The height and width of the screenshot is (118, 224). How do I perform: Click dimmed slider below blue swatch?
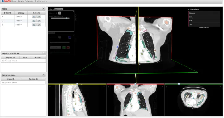pos(60,42)
